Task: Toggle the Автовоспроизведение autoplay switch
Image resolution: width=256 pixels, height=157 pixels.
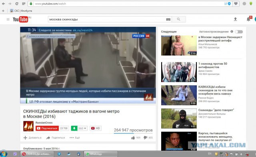Action: (239, 32)
